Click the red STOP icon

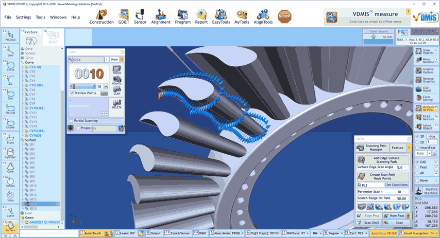(x=284, y=16)
